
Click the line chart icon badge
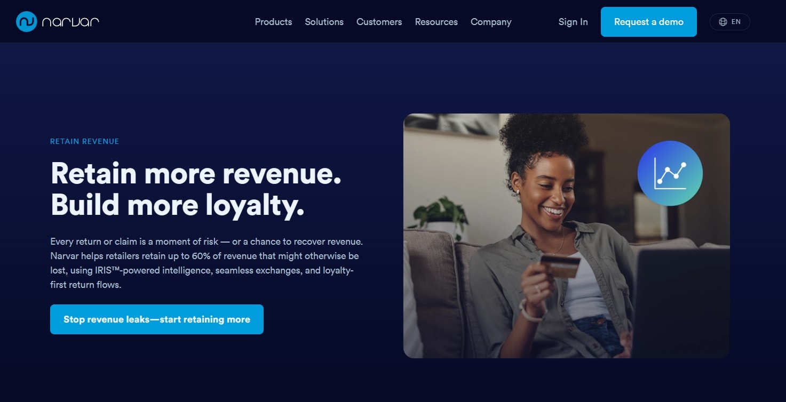click(670, 173)
